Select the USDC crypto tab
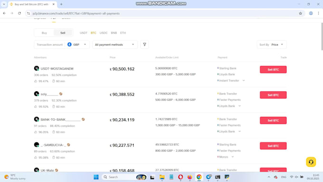This screenshot has height=182, width=323. (x=104, y=33)
